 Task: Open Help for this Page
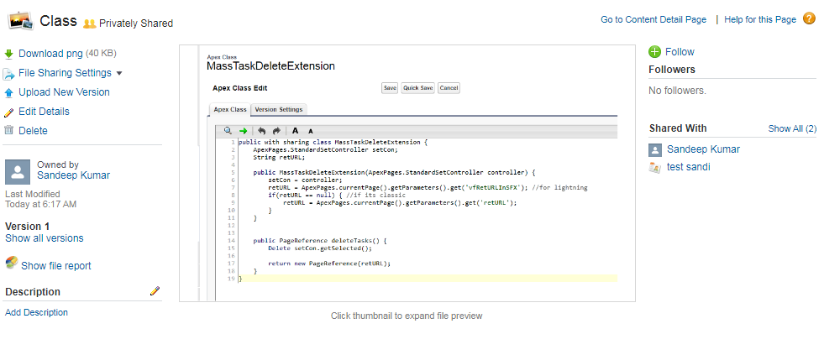(761, 19)
